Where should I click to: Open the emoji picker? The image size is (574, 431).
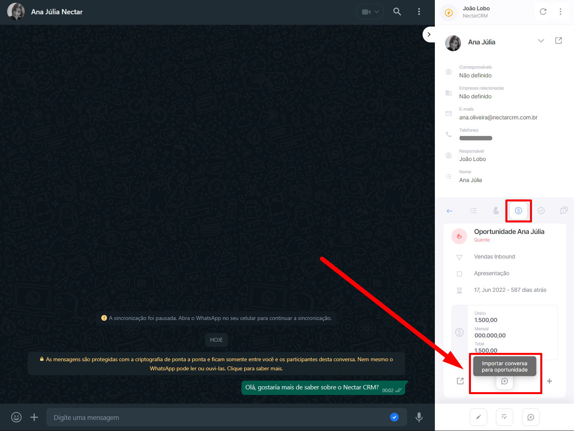click(x=16, y=417)
